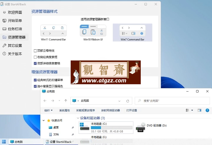Select 文档 in the navigation pane
Screen dimensions: 212x145
[x=56, y=134]
